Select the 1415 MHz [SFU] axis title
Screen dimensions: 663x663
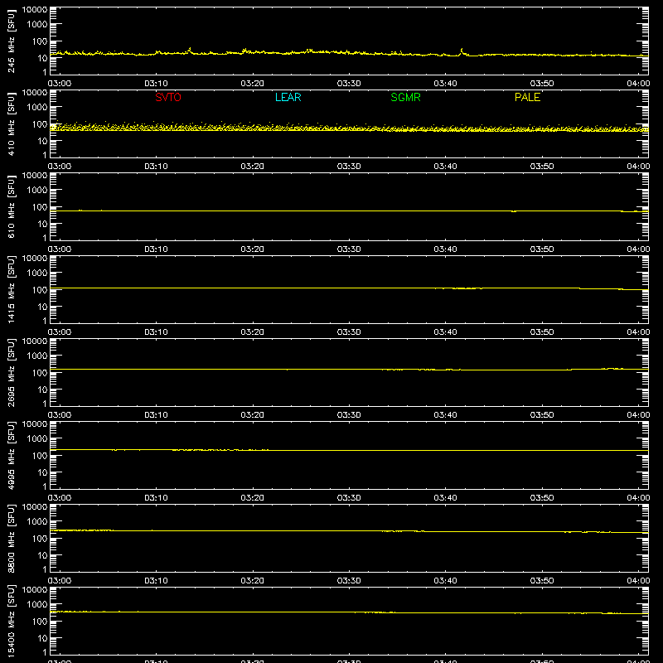pyautogui.click(x=11, y=289)
